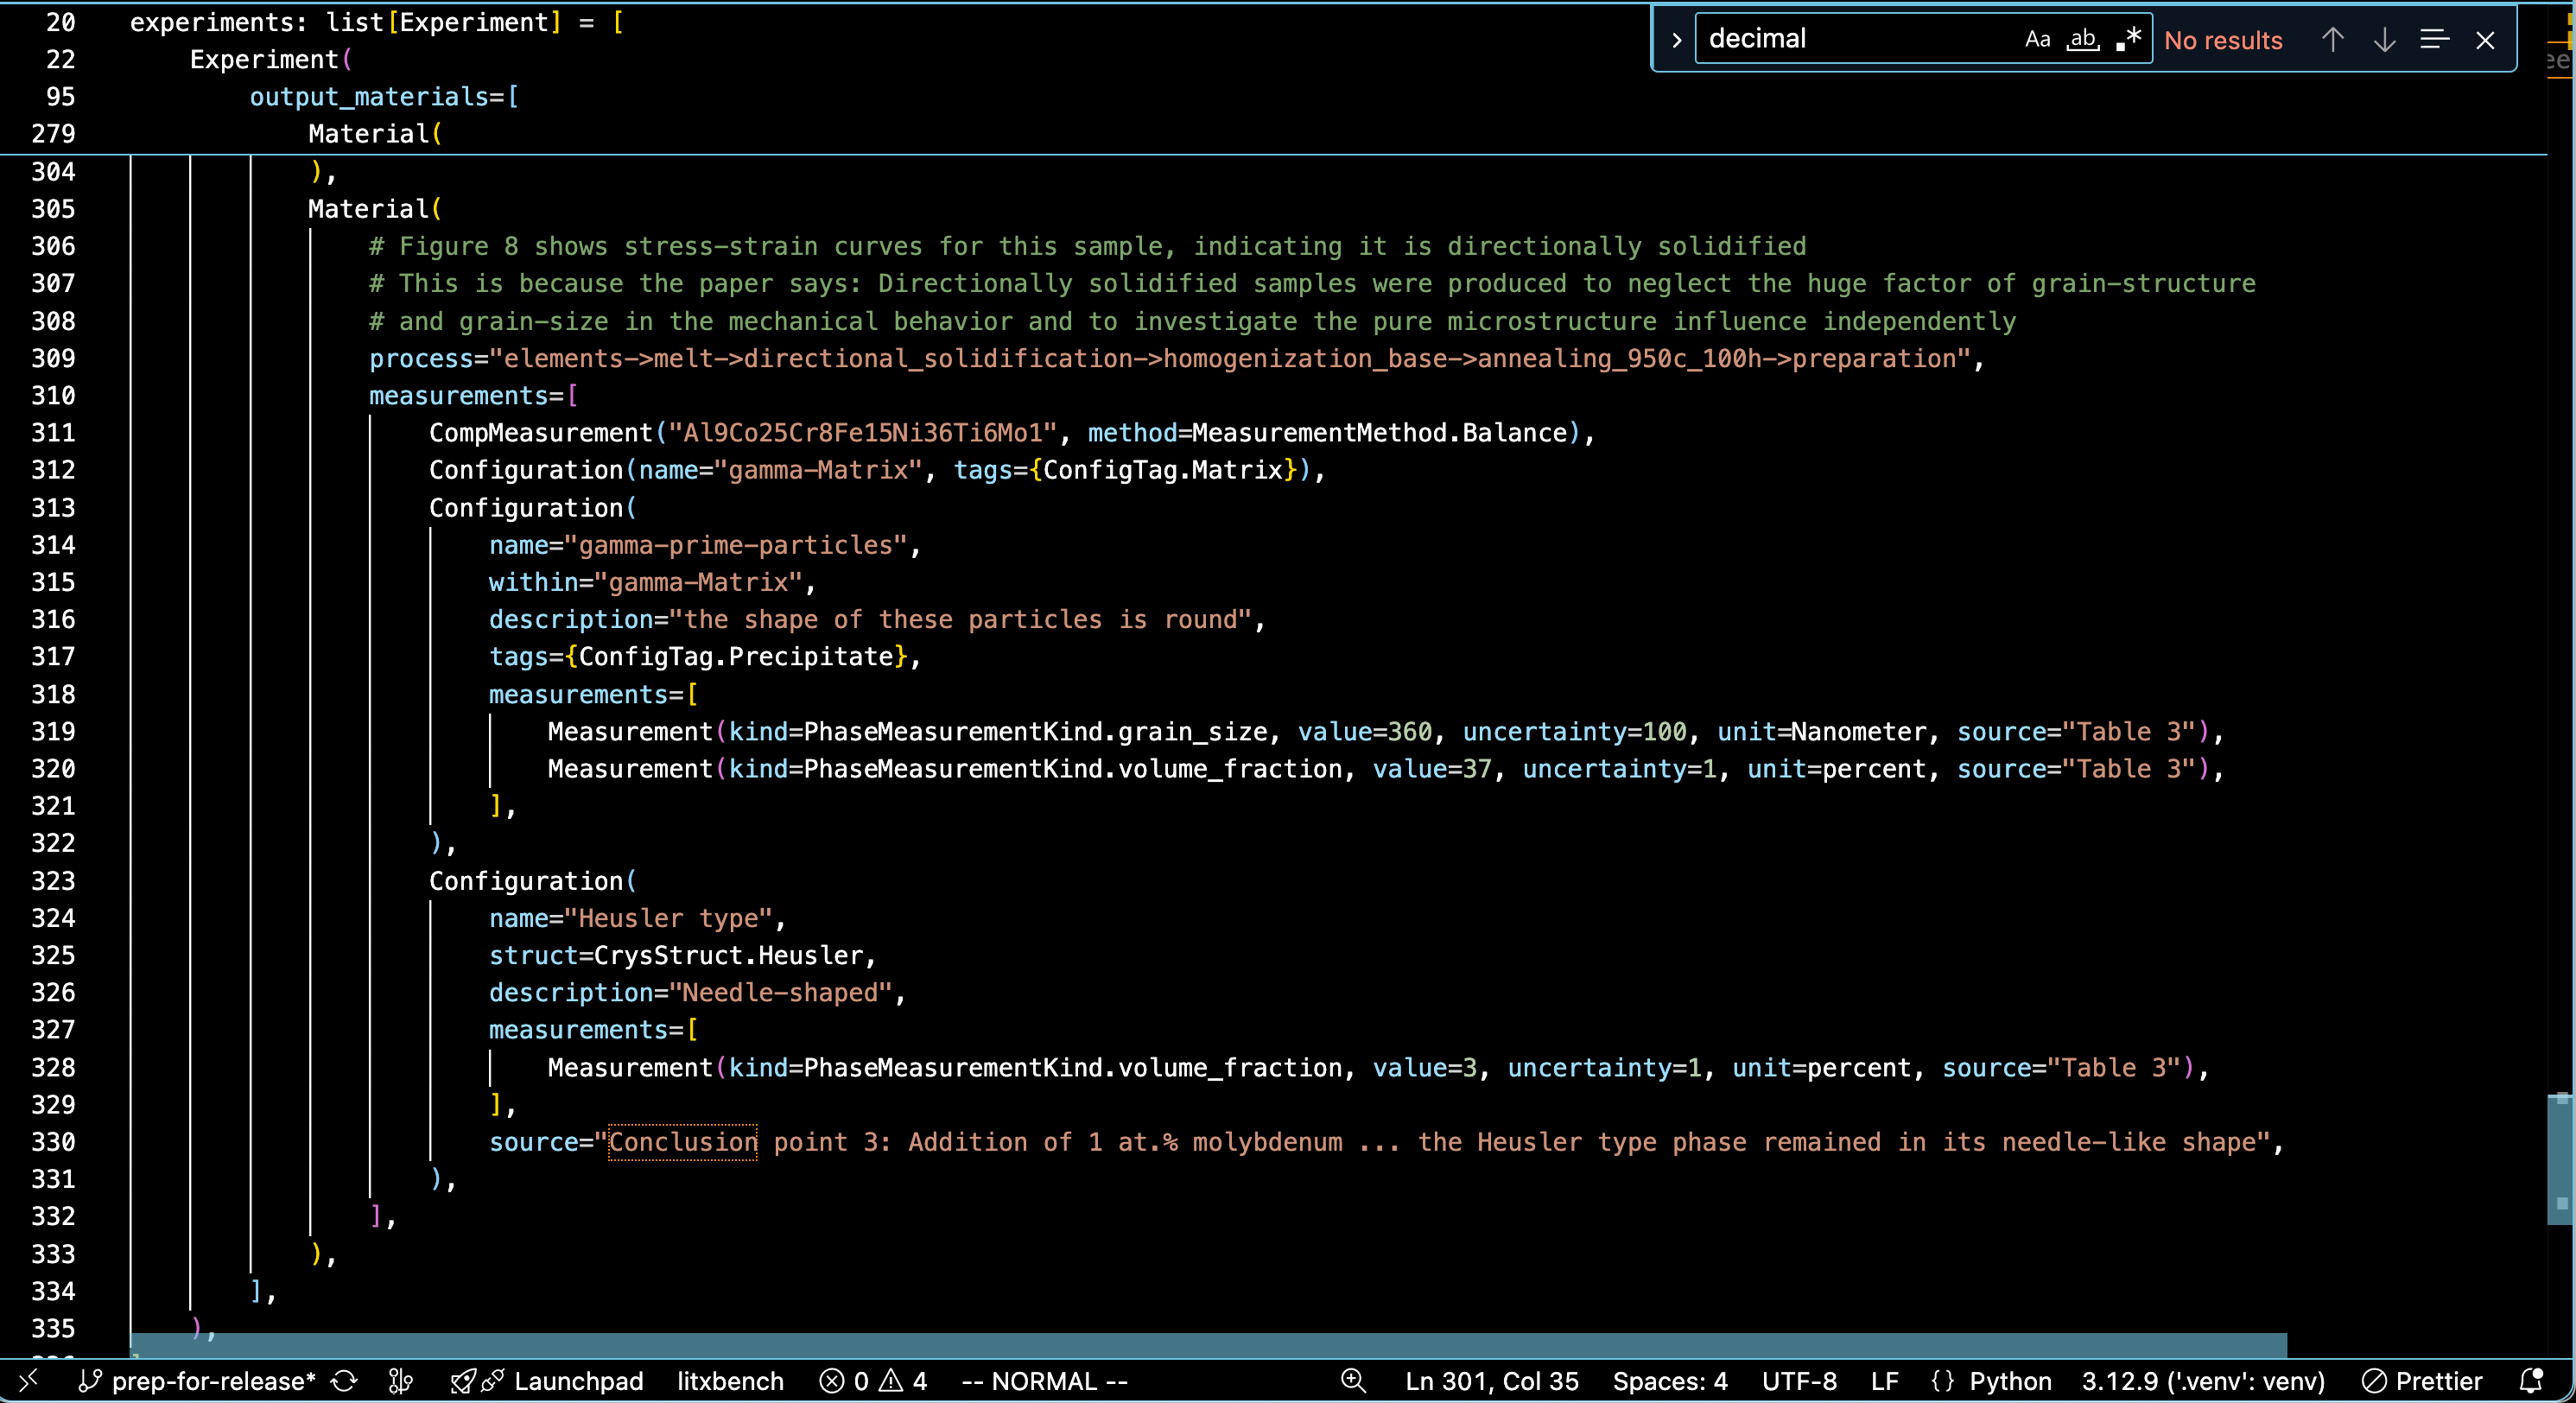Image resolution: width=2576 pixels, height=1403 pixels.
Task: Click 'MeasurementMethod.Balance' on line 311
Action: click(x=1380, y=432)
